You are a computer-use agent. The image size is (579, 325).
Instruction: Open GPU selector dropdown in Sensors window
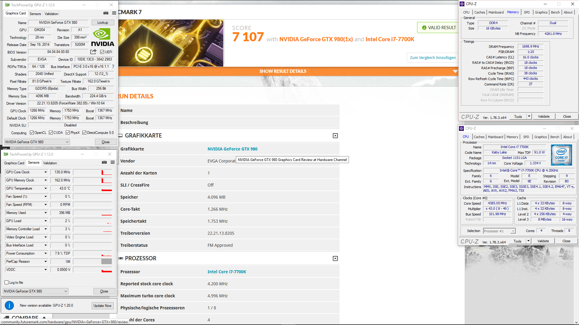click(x=36, y=291)
